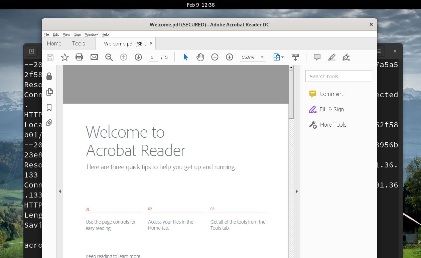Zoom in with the plus icon
The image size is (421, 258).
pos(230,57)
